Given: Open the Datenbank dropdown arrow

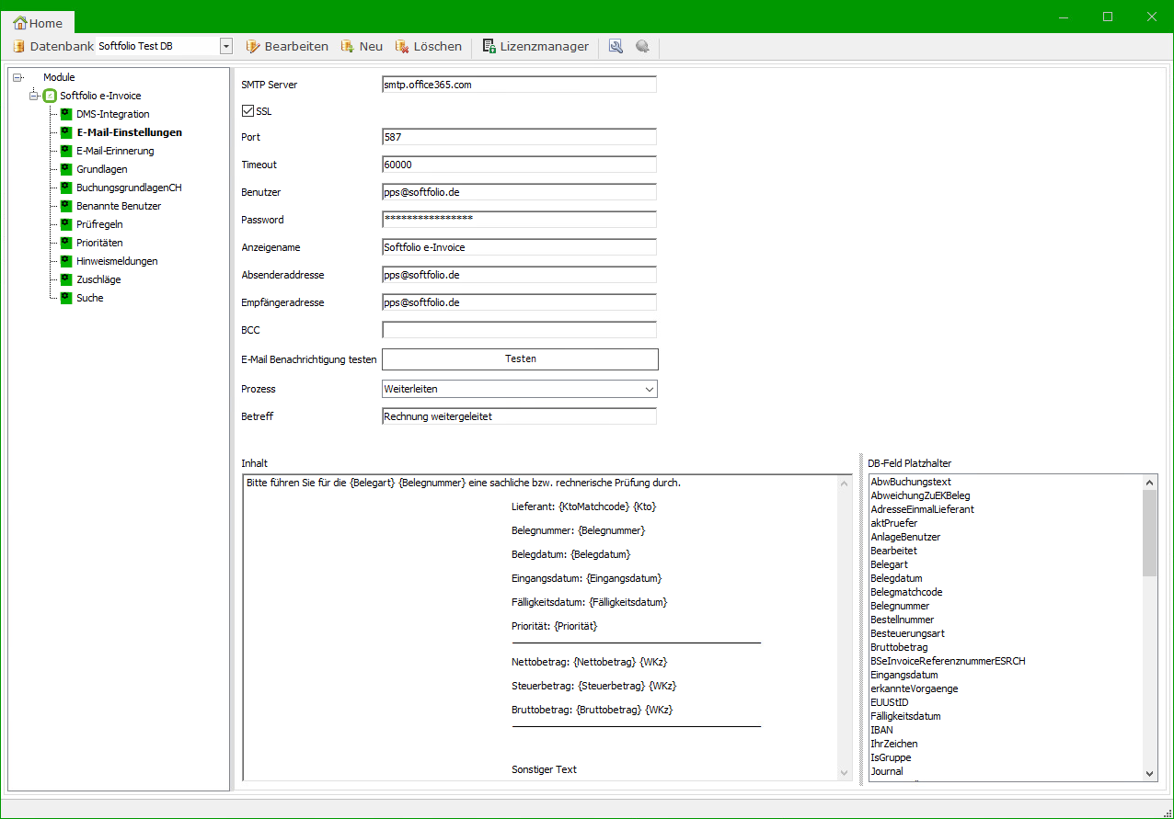Looking at the screenshot, I should coord(226,46).
